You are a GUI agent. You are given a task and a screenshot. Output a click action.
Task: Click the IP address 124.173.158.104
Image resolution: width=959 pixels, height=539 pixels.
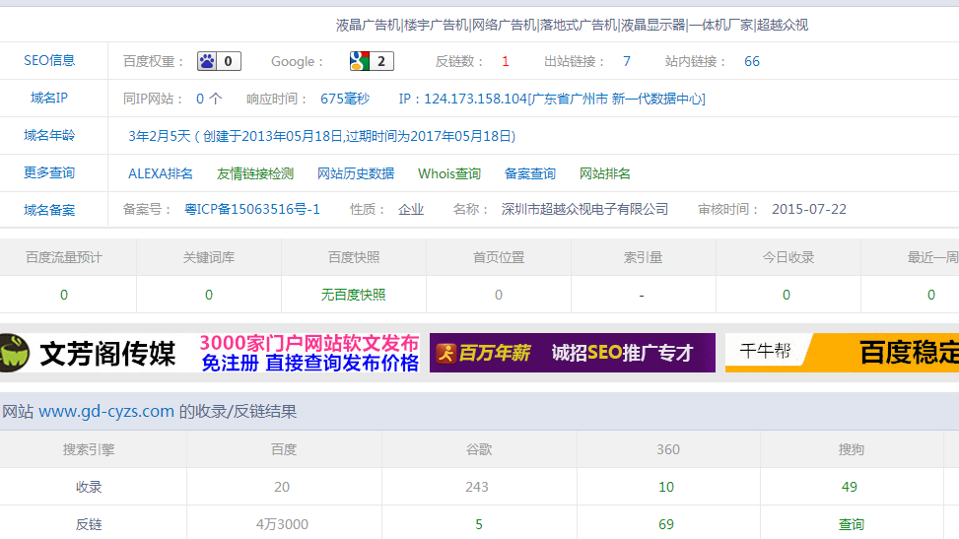coord(475,99)
